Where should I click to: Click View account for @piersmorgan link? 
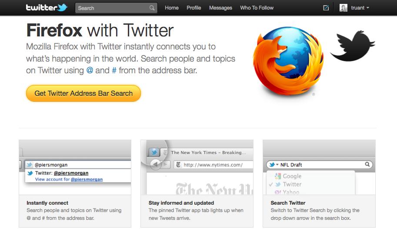click(69, 179)
